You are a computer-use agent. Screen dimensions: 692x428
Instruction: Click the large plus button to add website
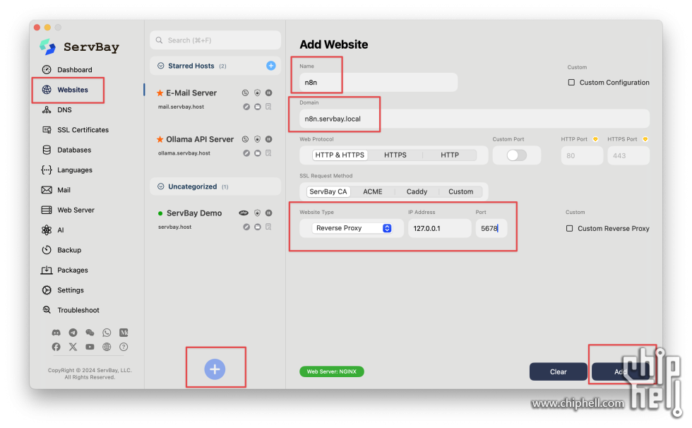[215, 369]
